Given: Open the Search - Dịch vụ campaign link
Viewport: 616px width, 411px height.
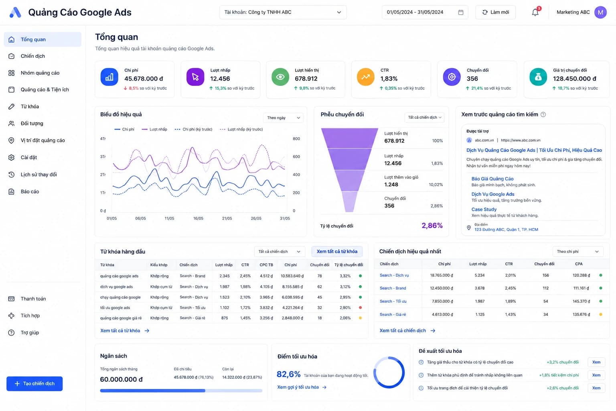Looking at the screenshot, I should (394, 275).
